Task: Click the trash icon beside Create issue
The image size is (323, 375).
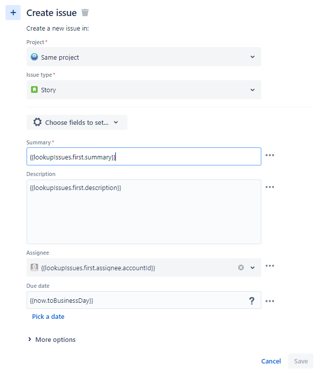Action: (x=85, y=13)
